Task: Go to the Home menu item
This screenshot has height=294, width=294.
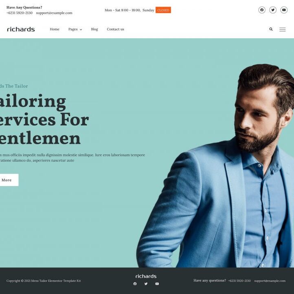Action: click(x=55, y=29)
